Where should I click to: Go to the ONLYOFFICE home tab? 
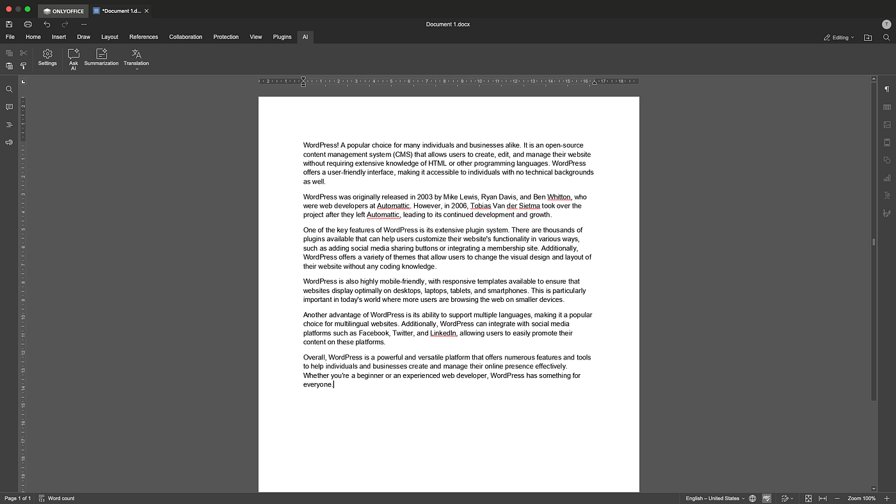(x=63, y=11)
